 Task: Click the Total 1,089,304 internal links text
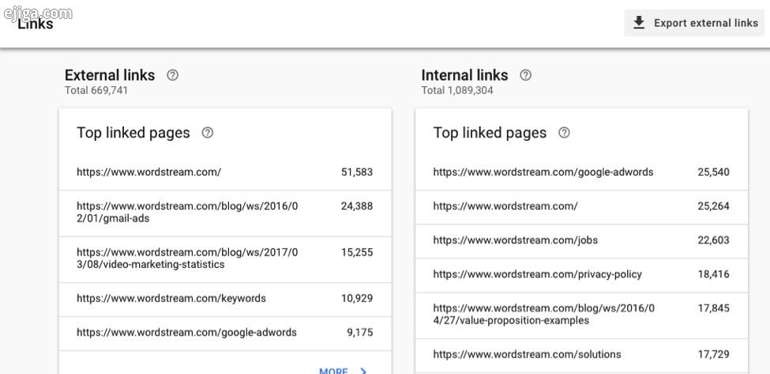[x=457, y=90]
